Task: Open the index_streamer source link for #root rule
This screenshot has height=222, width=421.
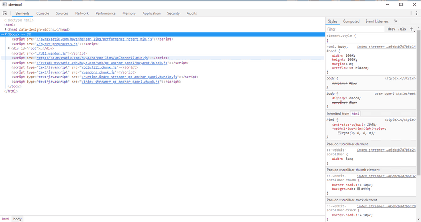Action: tap(386, 47)
